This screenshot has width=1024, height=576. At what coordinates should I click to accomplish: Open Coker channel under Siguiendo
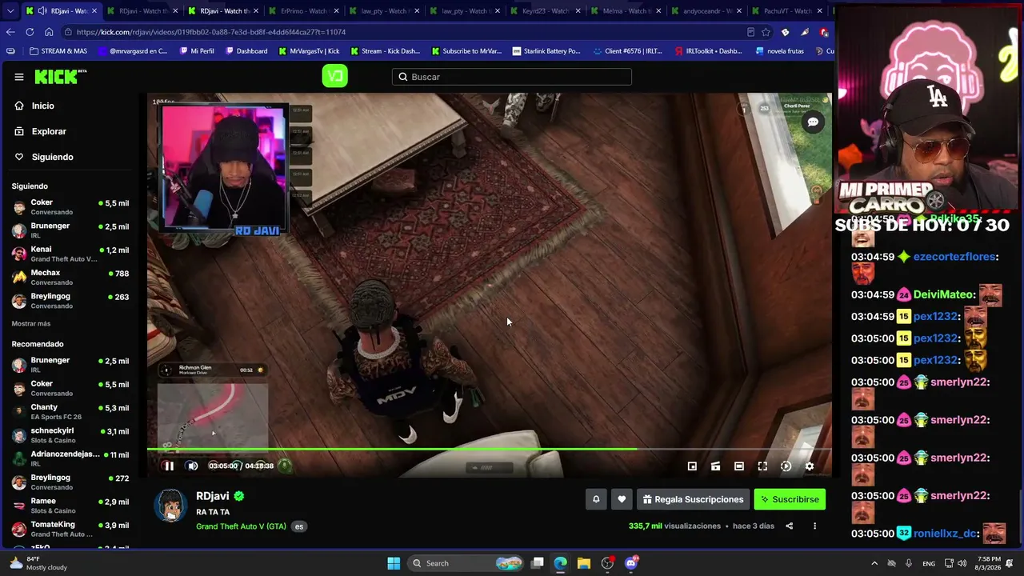click(70, 207)
